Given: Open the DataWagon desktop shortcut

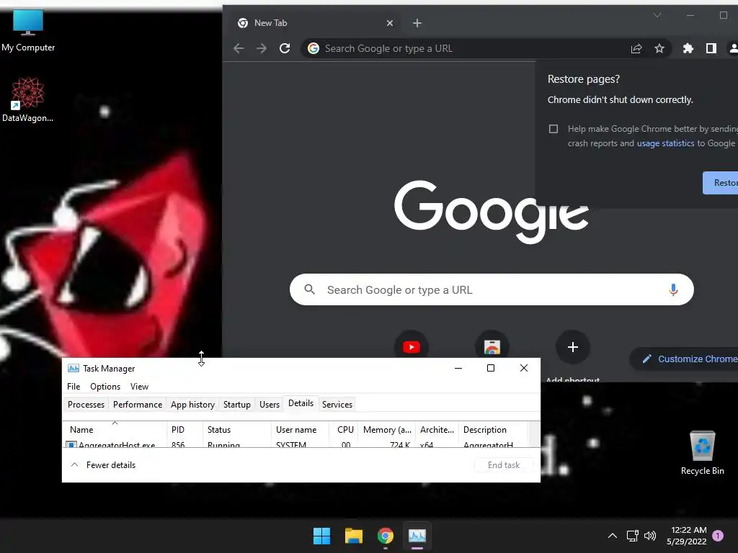Looking at the screenshot, I should 28,99.
